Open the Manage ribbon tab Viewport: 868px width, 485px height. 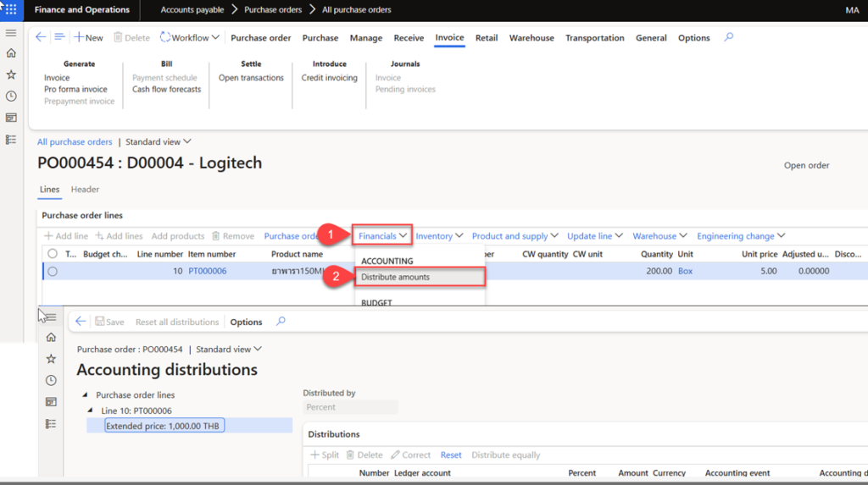pyautogui.click(x=366, y=37)
